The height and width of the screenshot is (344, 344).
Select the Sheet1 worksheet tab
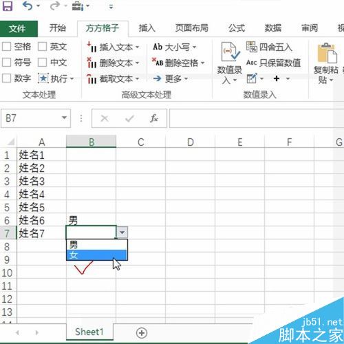pos(89,332)
